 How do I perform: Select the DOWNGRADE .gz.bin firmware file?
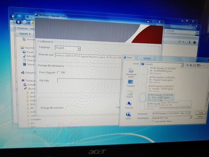tap(159, 71)
